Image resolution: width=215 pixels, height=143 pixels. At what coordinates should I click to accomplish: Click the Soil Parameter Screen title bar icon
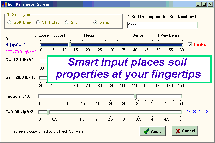point(4,4)
